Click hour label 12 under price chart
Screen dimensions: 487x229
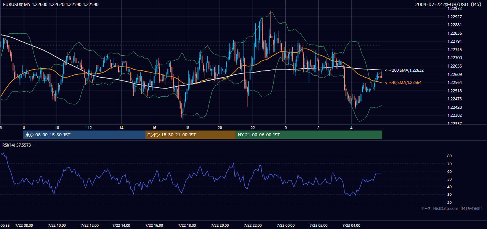(x=90, y=127)
